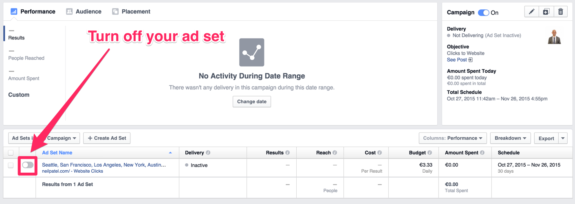Check the Seattle ad set row checkbox
Image resolution: width=575 pixels, height=204 pixels.
(x=11, y=165)
